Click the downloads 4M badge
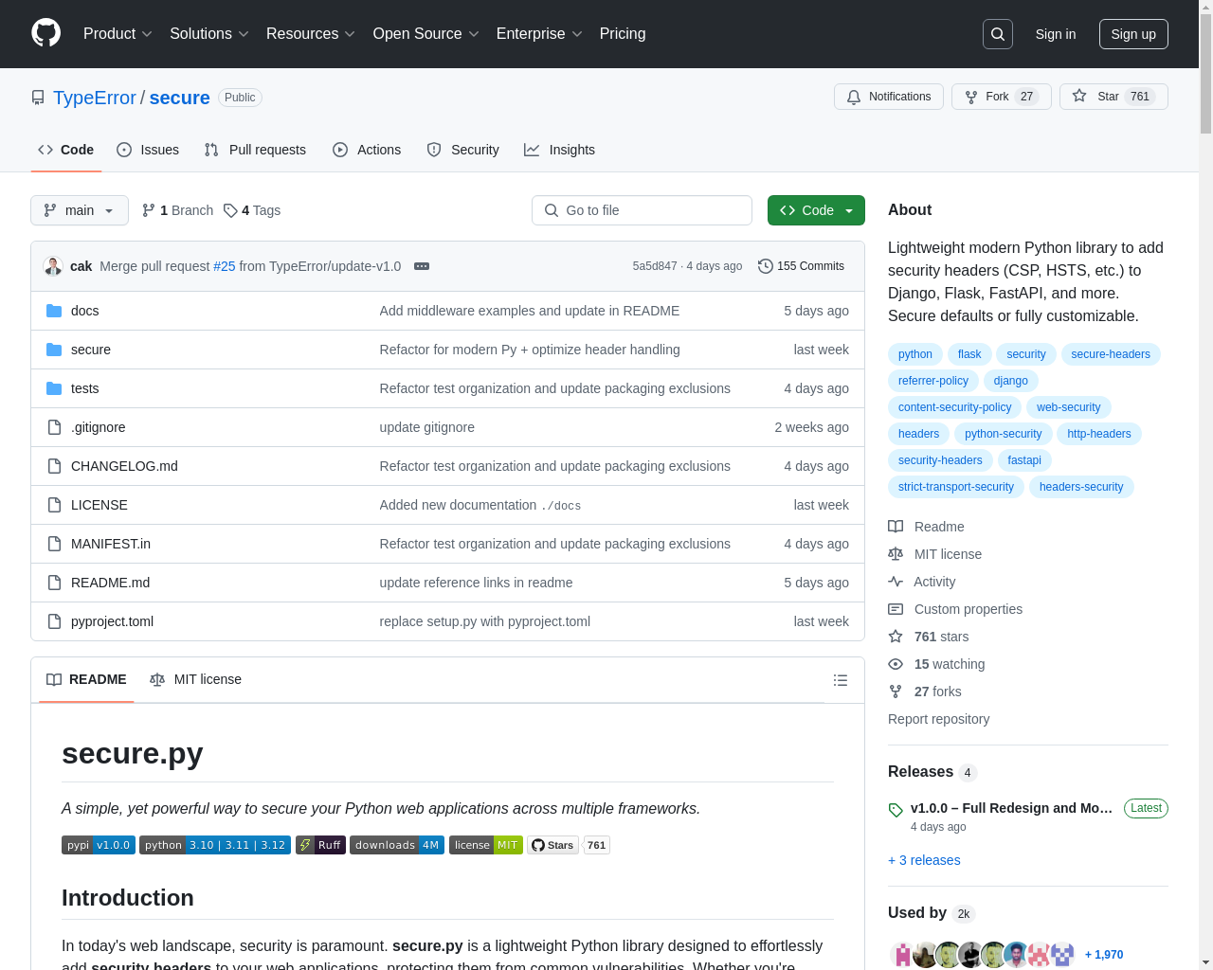This screenshot has height=970, width=1213. [x=397, y=845]
